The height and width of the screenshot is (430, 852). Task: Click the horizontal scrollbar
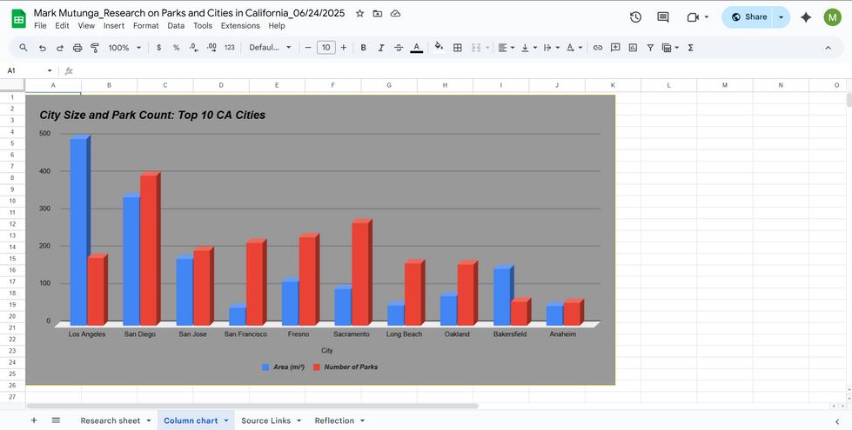pos(252,406)
